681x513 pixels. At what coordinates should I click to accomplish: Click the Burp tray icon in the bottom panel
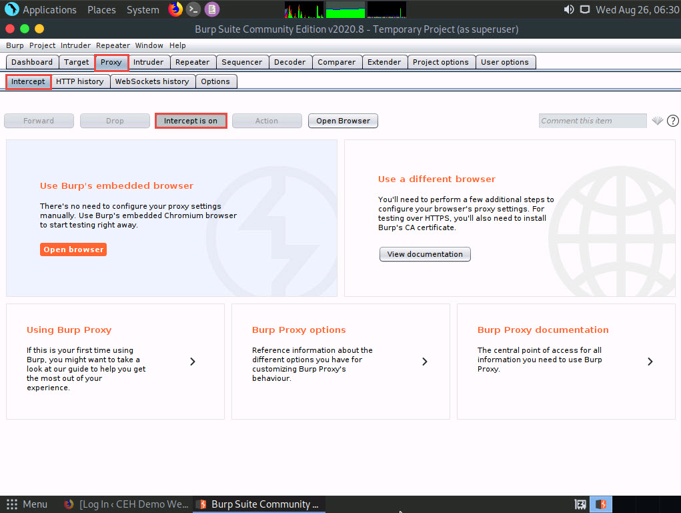[600, 504]
